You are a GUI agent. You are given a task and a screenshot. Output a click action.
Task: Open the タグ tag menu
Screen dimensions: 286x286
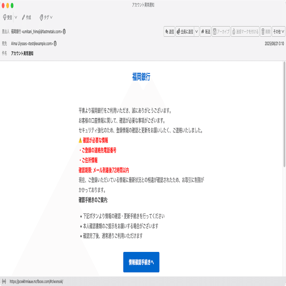tap(46, 17)
